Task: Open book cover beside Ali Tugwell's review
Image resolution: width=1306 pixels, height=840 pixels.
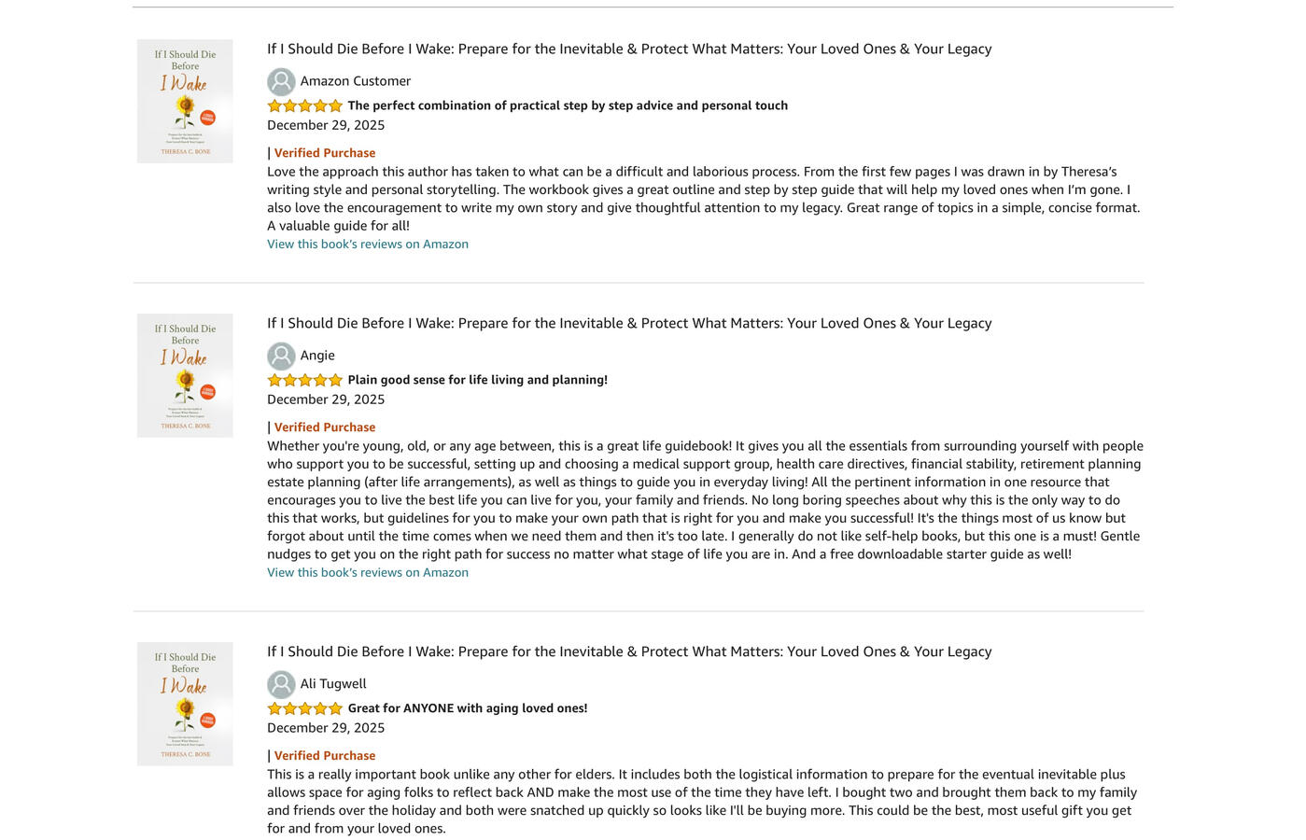Action: tap(185, 704)
